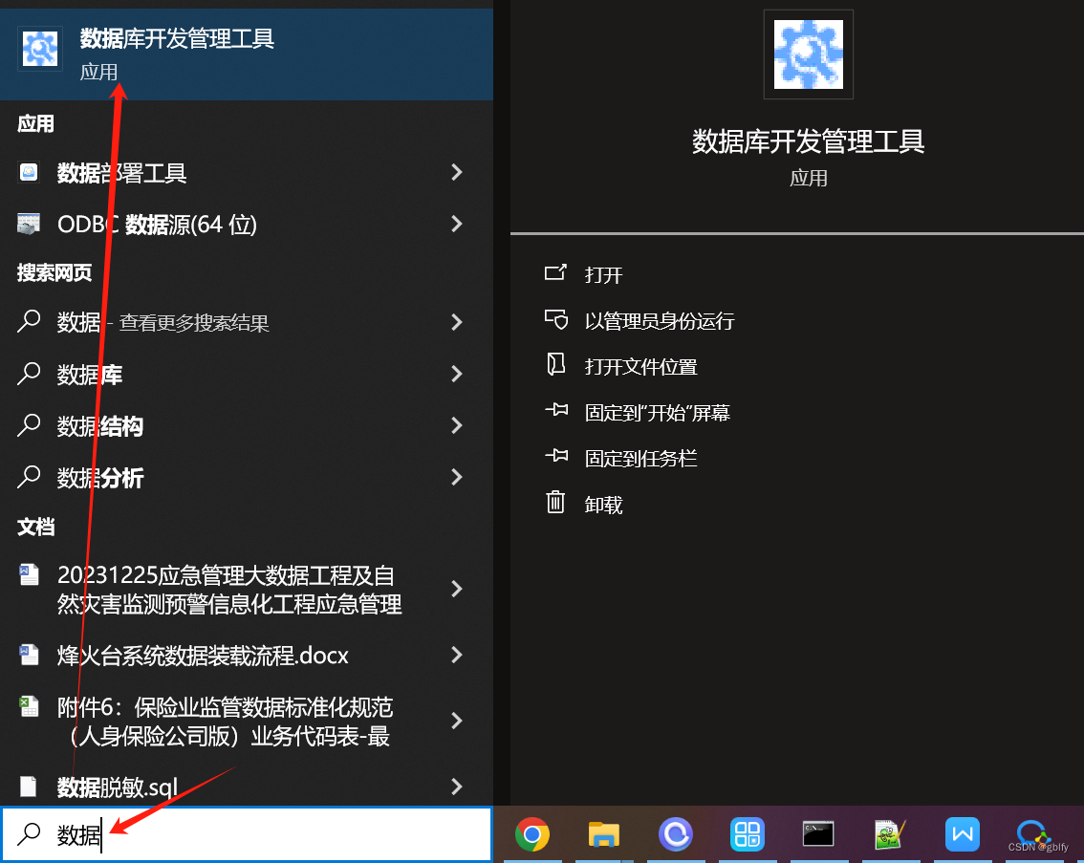
Task: Click the large 数据库开发管理工具 app icon
Action: click(x=808, y=54)
